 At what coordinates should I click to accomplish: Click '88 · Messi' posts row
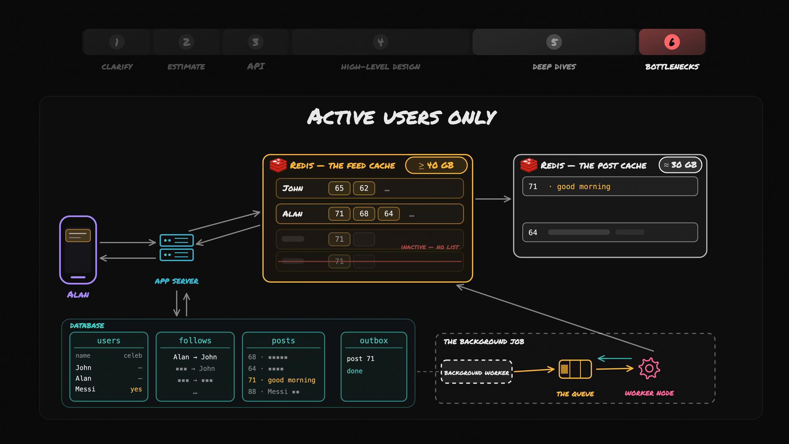(x=274, y=392)
